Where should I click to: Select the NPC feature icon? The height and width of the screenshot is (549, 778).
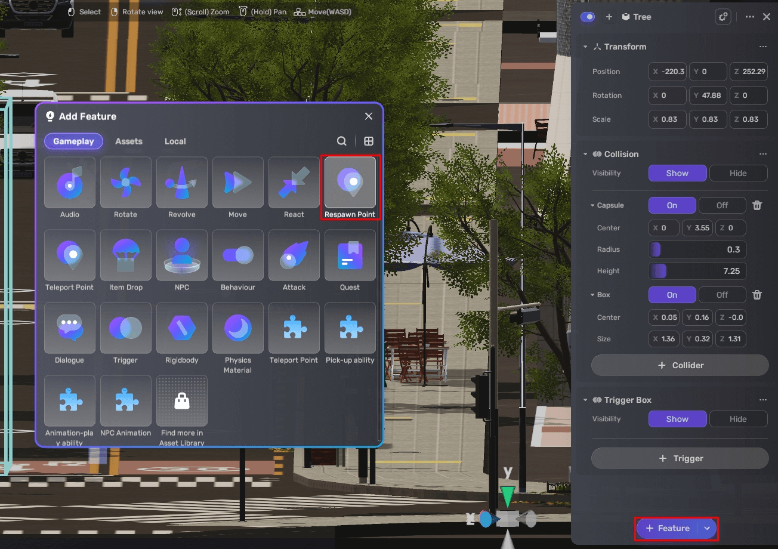181,261
